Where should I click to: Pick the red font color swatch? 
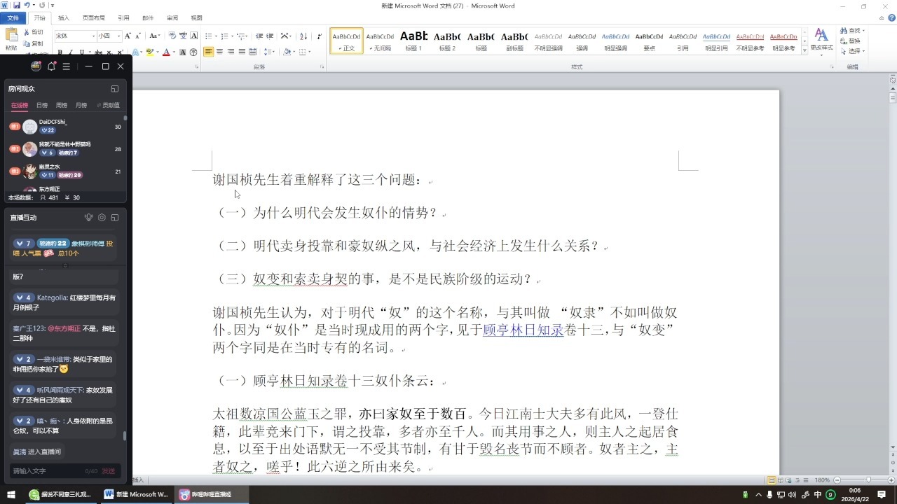(x=165, y=52)
